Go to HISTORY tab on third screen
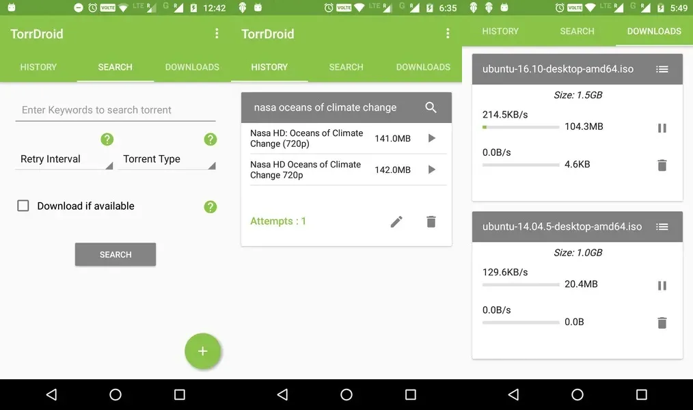Screen dimensions: 693x410 (x=500, y=31)
